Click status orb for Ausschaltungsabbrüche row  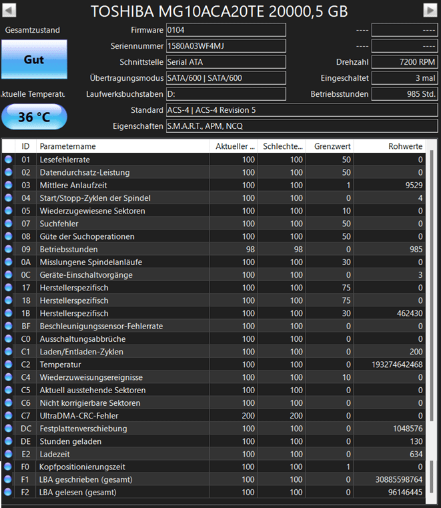[x=9, y=338]
